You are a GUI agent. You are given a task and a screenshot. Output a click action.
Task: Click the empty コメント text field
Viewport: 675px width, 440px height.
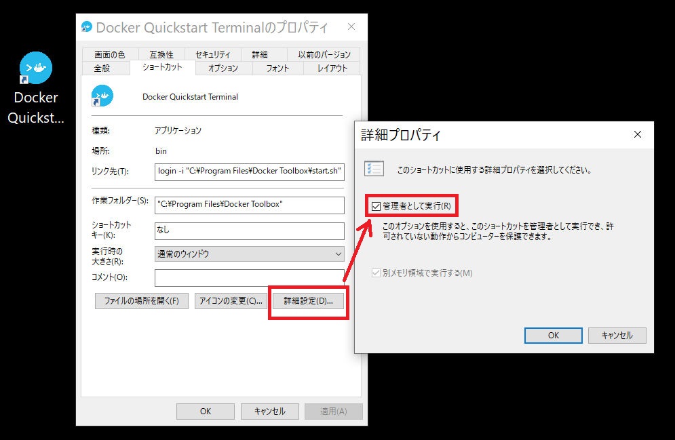pos(250,277)
